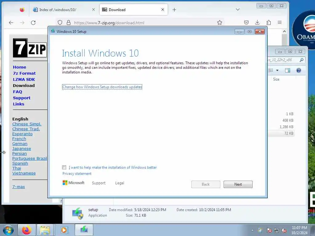Switch language to Chinese Simpl.

(27, 124)
